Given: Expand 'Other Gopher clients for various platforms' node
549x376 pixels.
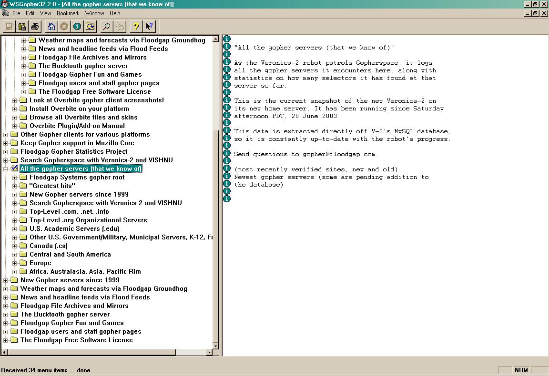Looking at the screenshot, I should pos(6,135).
